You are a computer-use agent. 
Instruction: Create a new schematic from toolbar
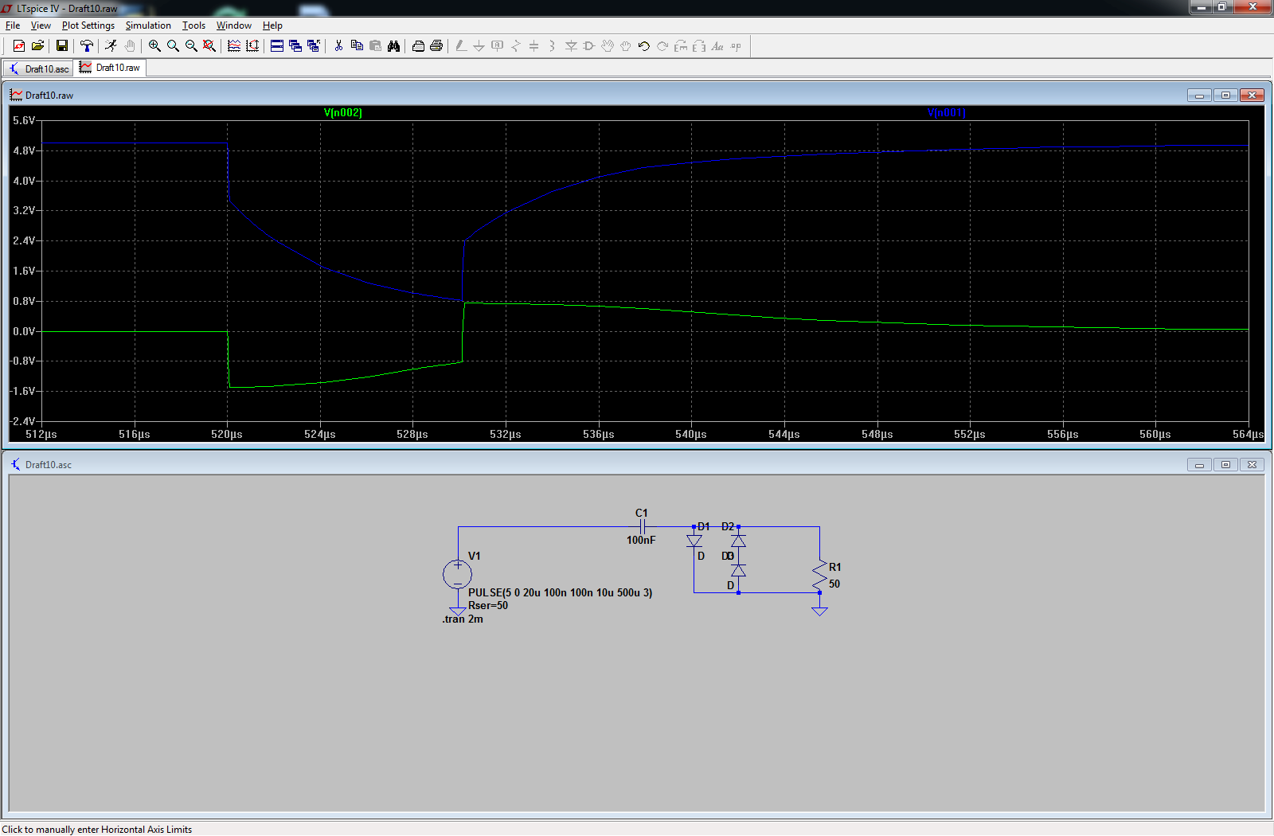pos(19,46)
